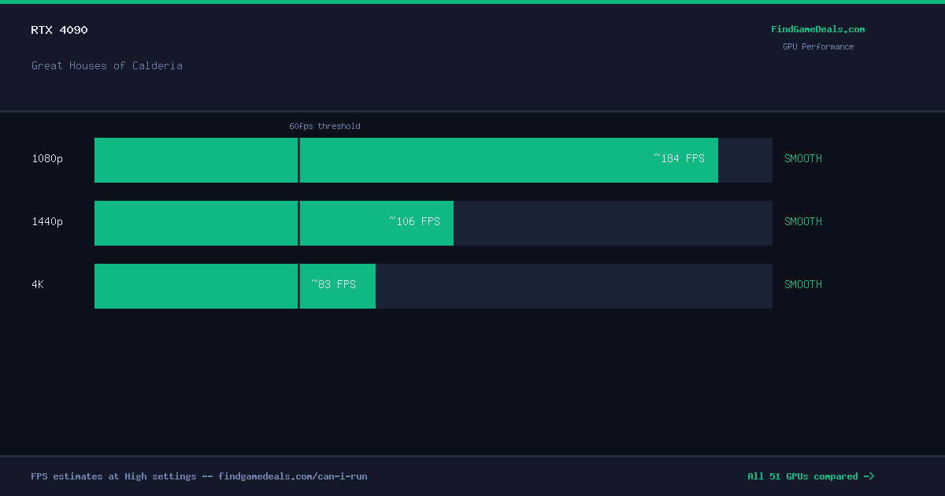This screenshot has width=945, height=496.
Task: Click the 4K resolution label
Action: pos(38,284)
